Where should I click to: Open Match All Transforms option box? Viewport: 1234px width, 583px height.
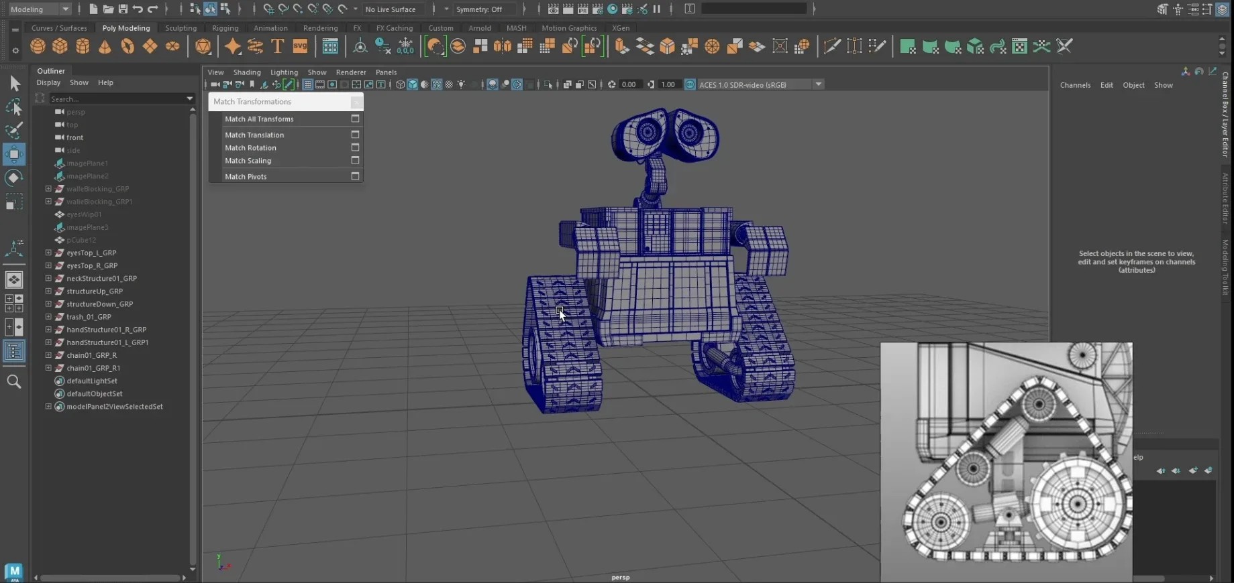[355, 119]
